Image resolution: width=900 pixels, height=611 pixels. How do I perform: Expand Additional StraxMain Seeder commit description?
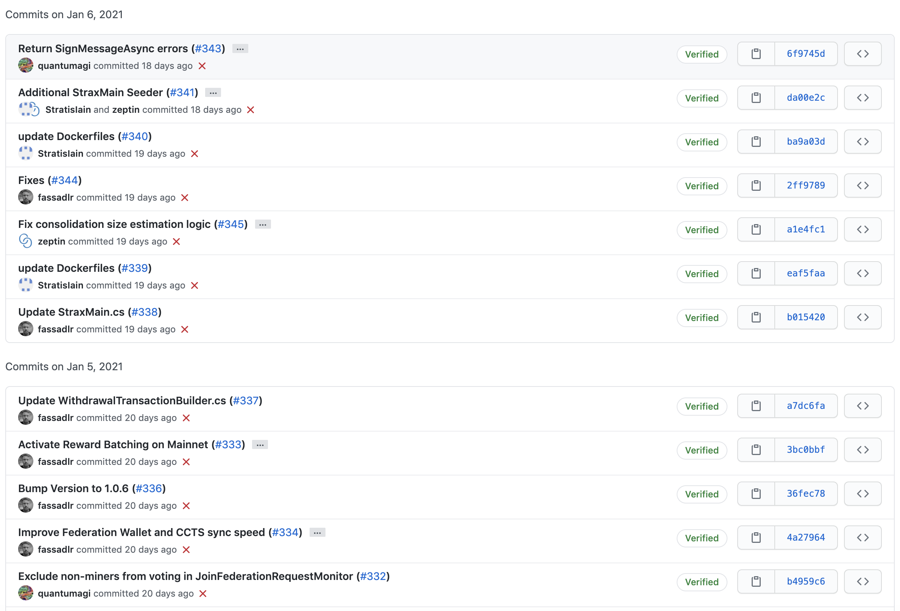coord(213,93)
